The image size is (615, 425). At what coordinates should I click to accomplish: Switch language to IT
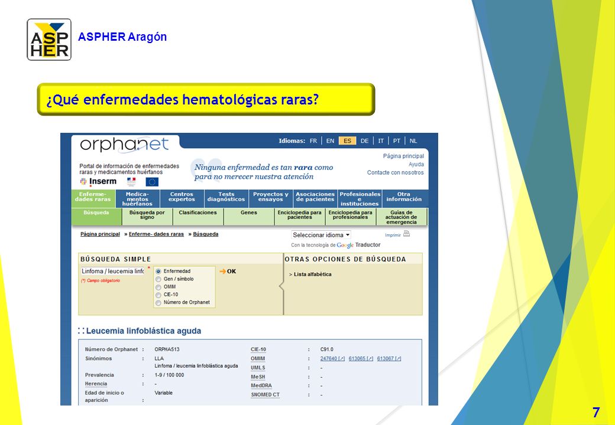[x=381, y=141]
